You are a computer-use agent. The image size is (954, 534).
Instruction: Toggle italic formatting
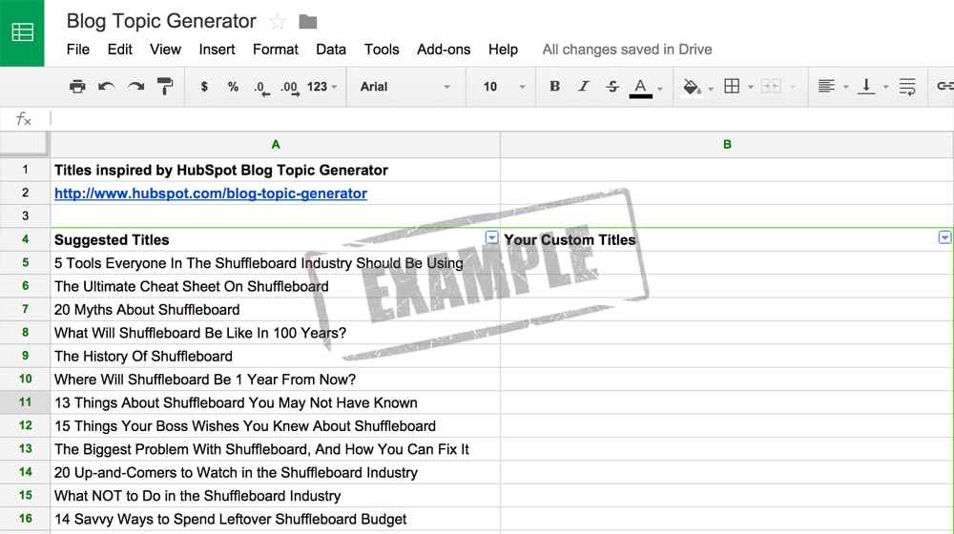(x=584, y=87)
